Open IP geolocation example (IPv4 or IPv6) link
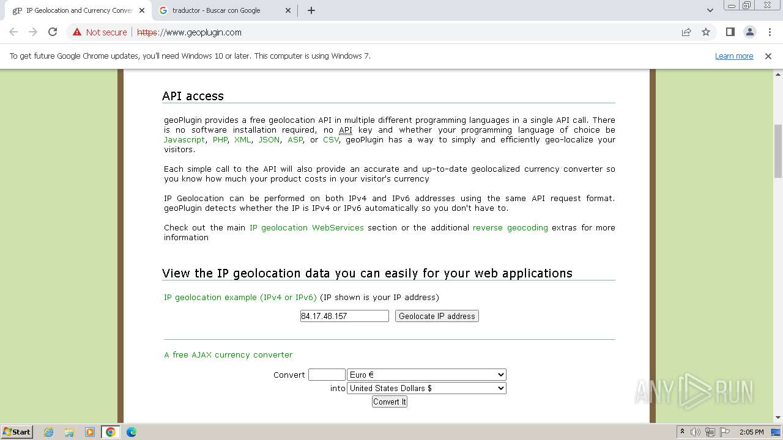783x440 pixels. [x=240, y=298]
